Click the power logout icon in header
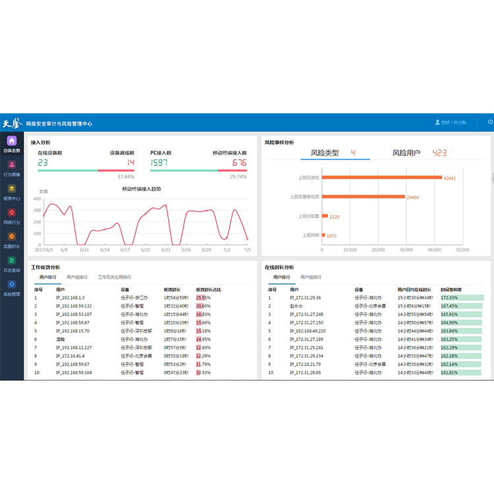 (490, 122)
